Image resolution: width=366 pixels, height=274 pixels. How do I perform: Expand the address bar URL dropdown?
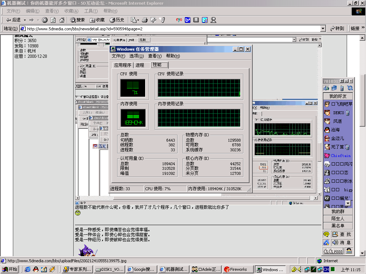click(323, 29)
